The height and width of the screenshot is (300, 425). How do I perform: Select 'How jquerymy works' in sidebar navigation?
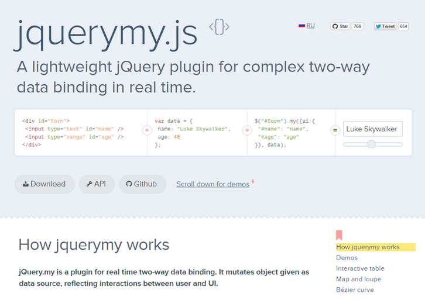point(368,247)
